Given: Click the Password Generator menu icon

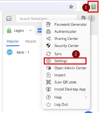Looking at the screenshot, I should (48, 24).
